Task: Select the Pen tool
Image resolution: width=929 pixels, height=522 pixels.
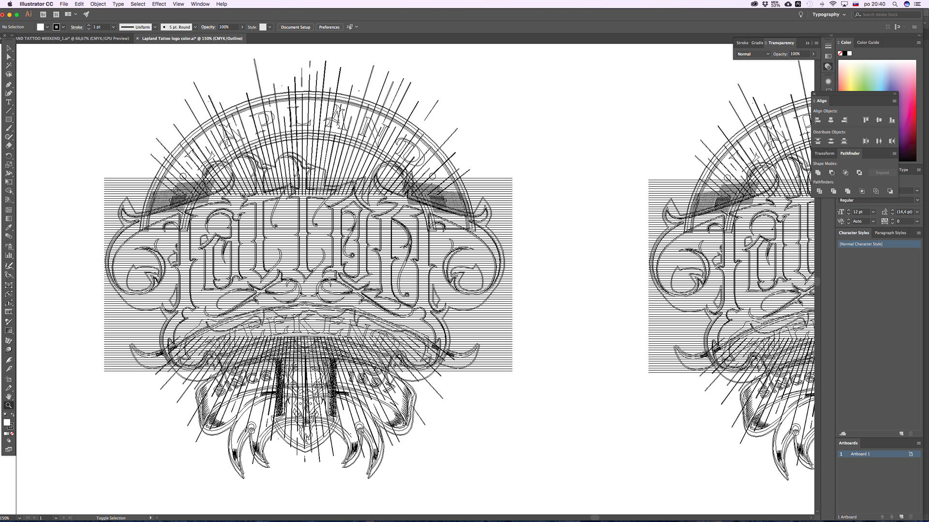Action: (x=9, y=85)
